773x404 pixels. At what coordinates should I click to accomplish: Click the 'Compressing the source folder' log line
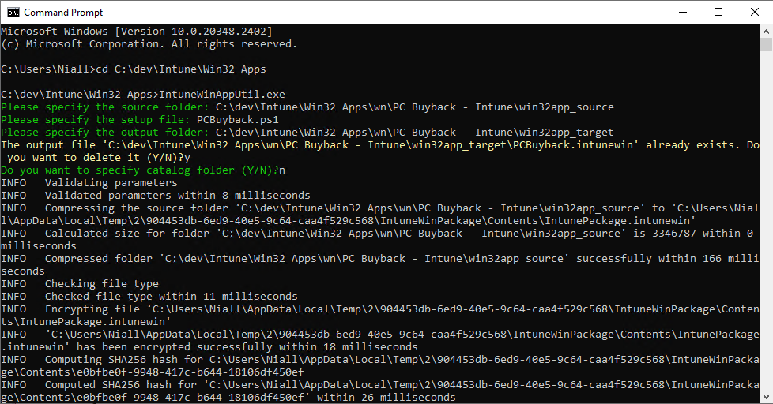[x=379, y=215]
